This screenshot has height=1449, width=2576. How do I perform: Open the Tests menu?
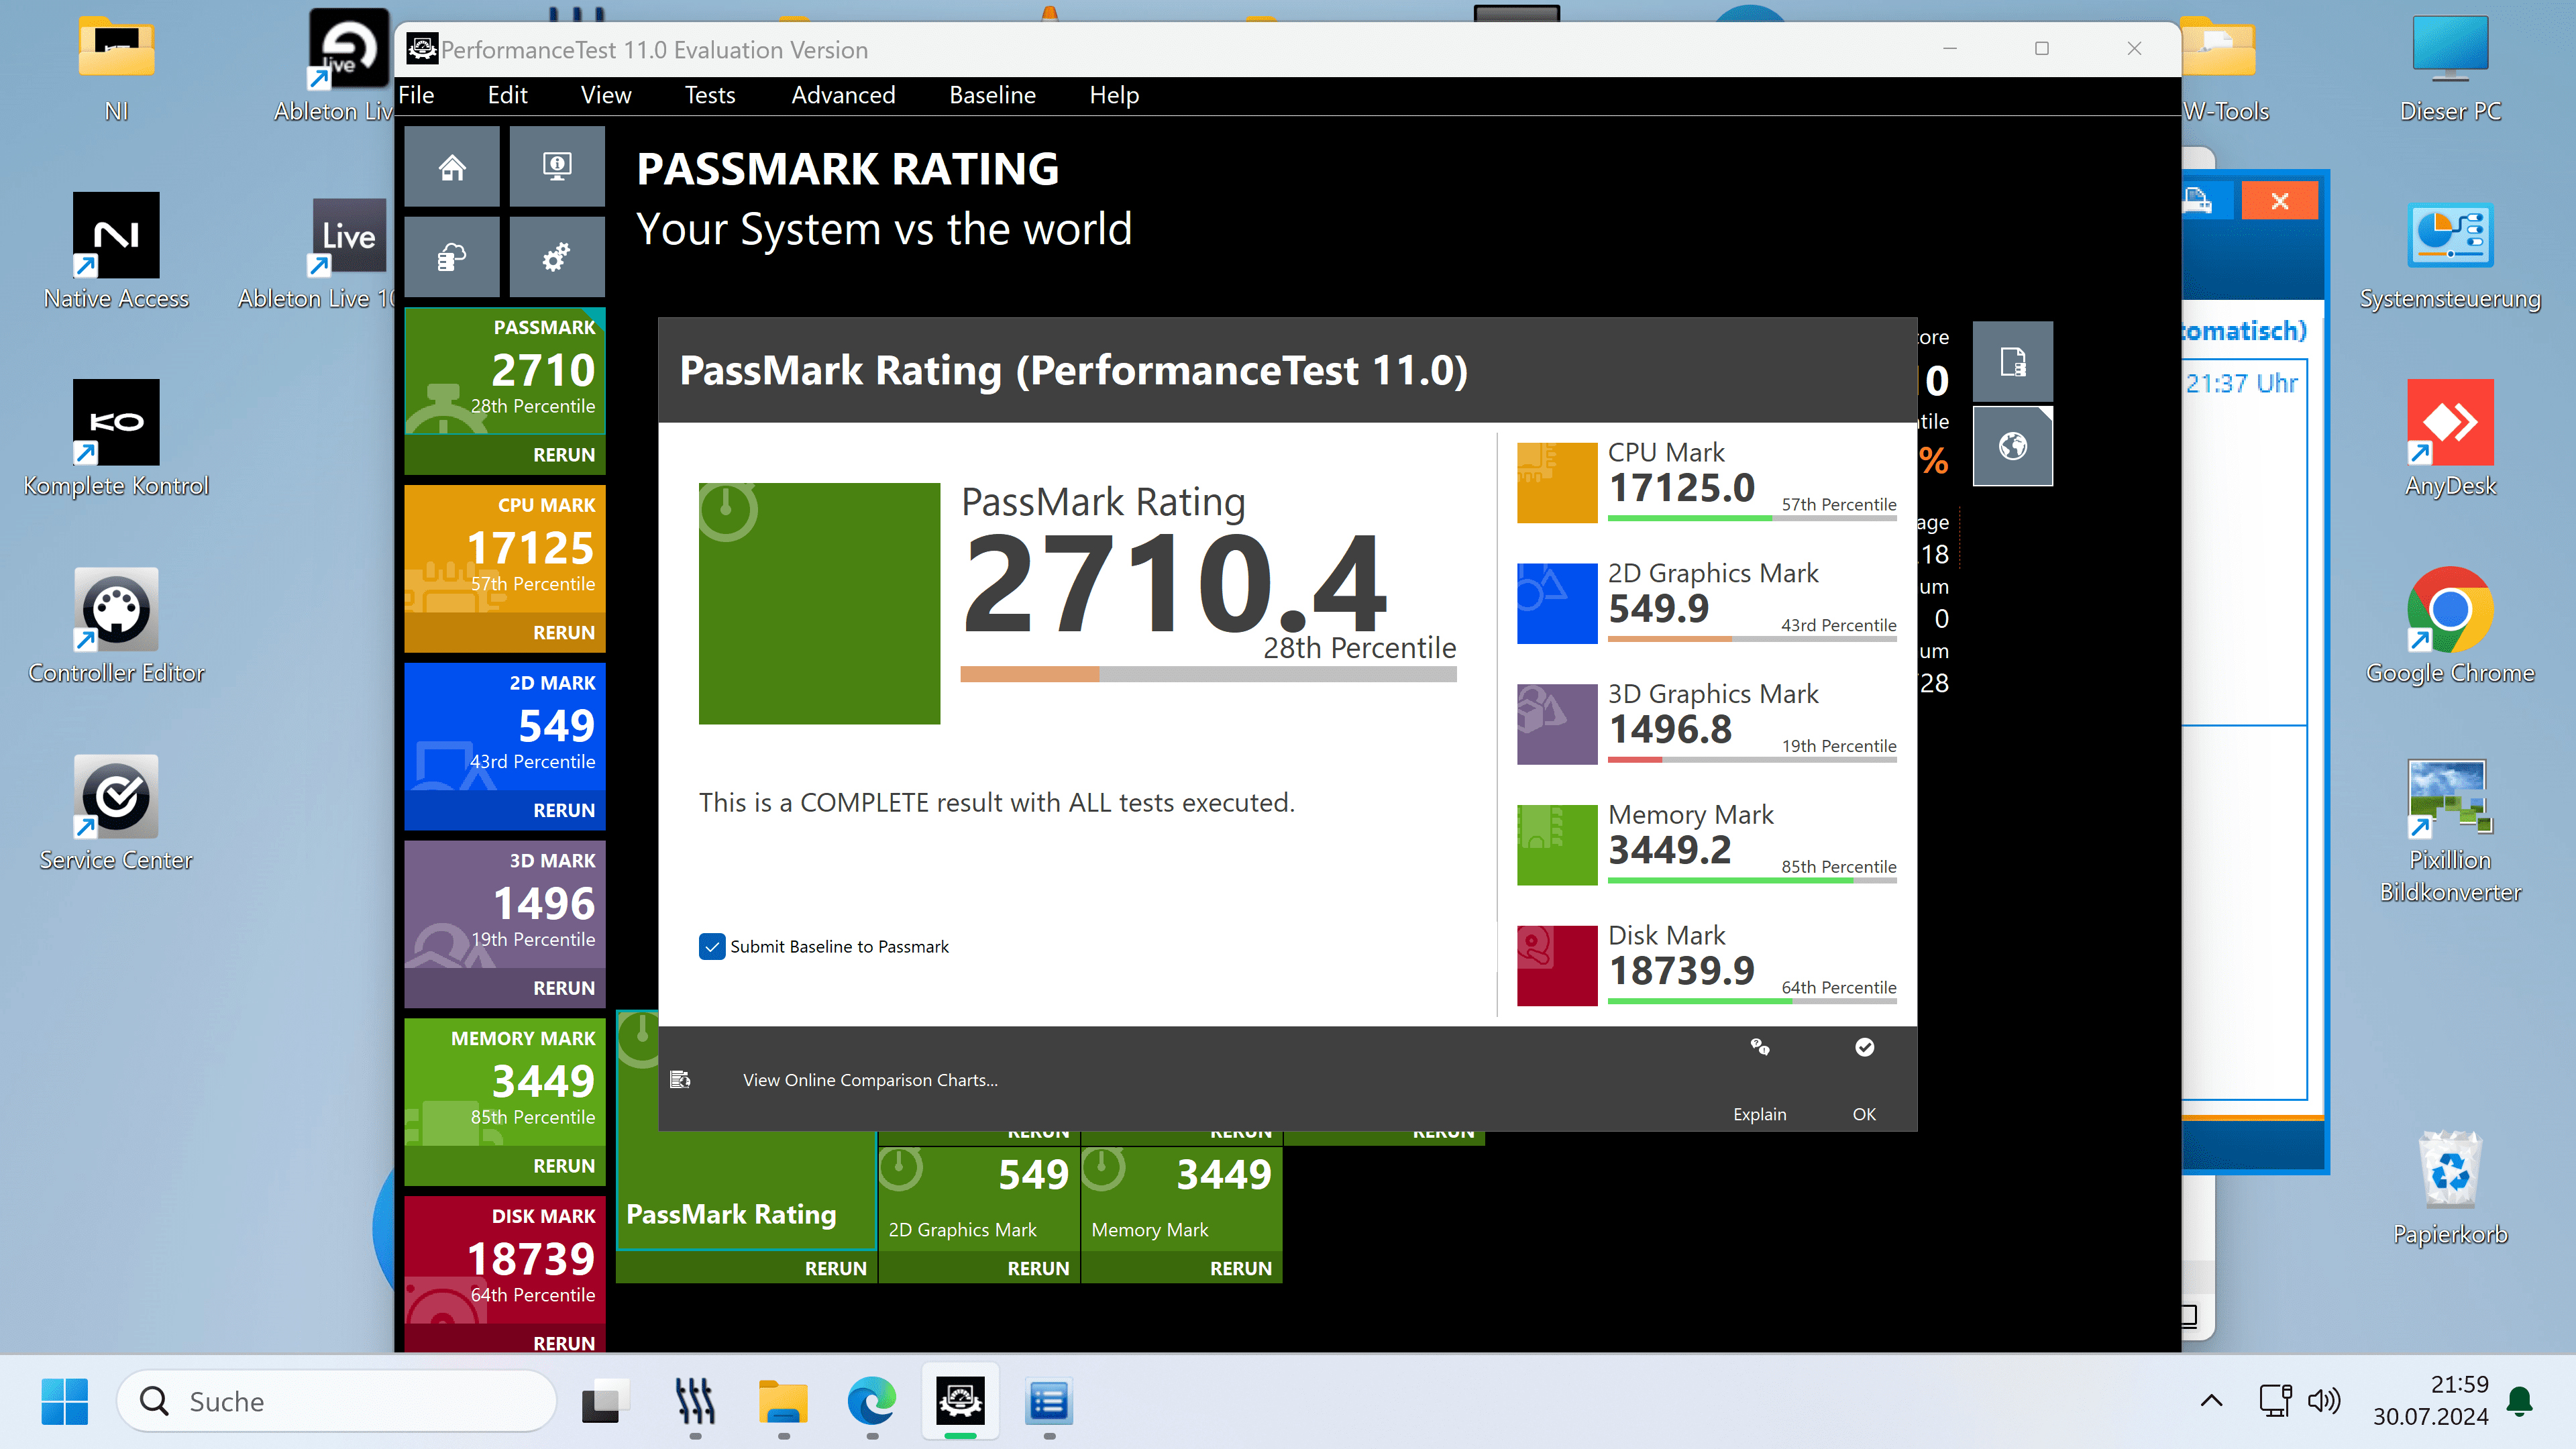(709, 95)
